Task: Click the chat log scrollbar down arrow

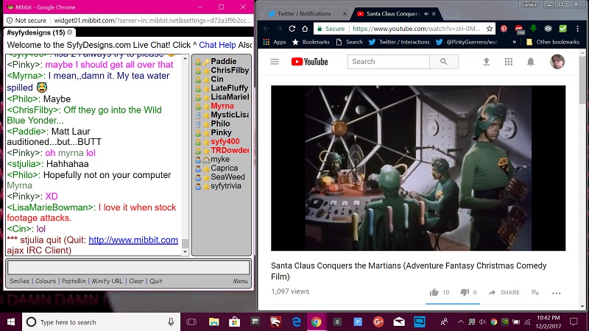Action: [185, 252]
